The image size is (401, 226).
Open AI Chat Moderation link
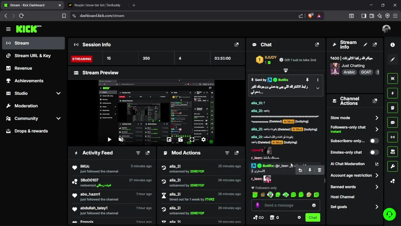point(354,164)
